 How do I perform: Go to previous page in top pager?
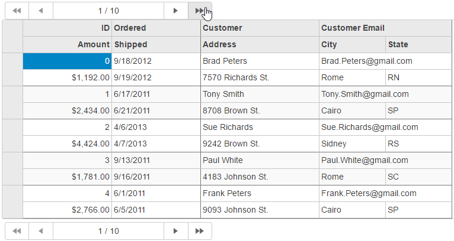coord(40,11)
